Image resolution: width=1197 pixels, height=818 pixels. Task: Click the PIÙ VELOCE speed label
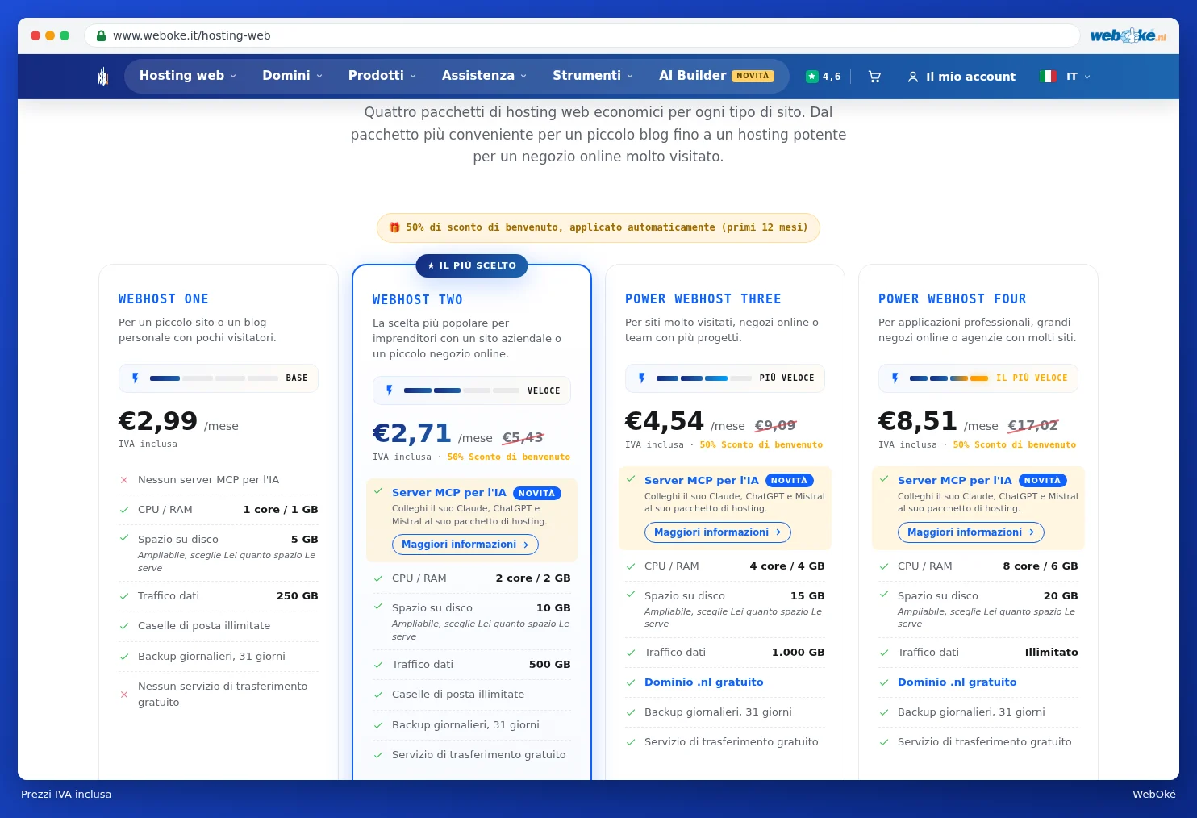tap(787, 378)
